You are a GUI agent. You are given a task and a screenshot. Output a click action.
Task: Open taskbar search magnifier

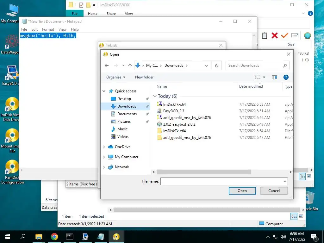click(23, 237)
